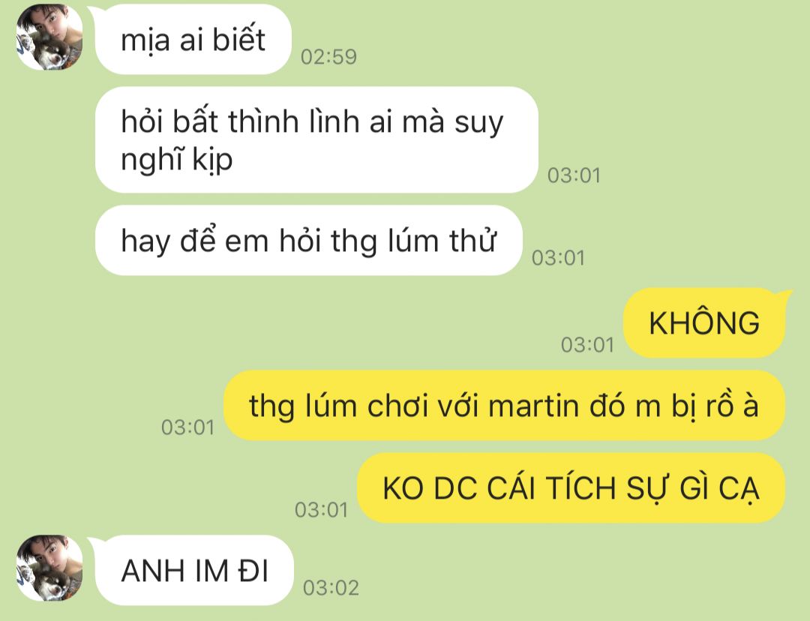This screenshot has height=621, width=810.
Task: Tap the 'ANH IM ĐI' message bubble
Action: click(195, 570)
